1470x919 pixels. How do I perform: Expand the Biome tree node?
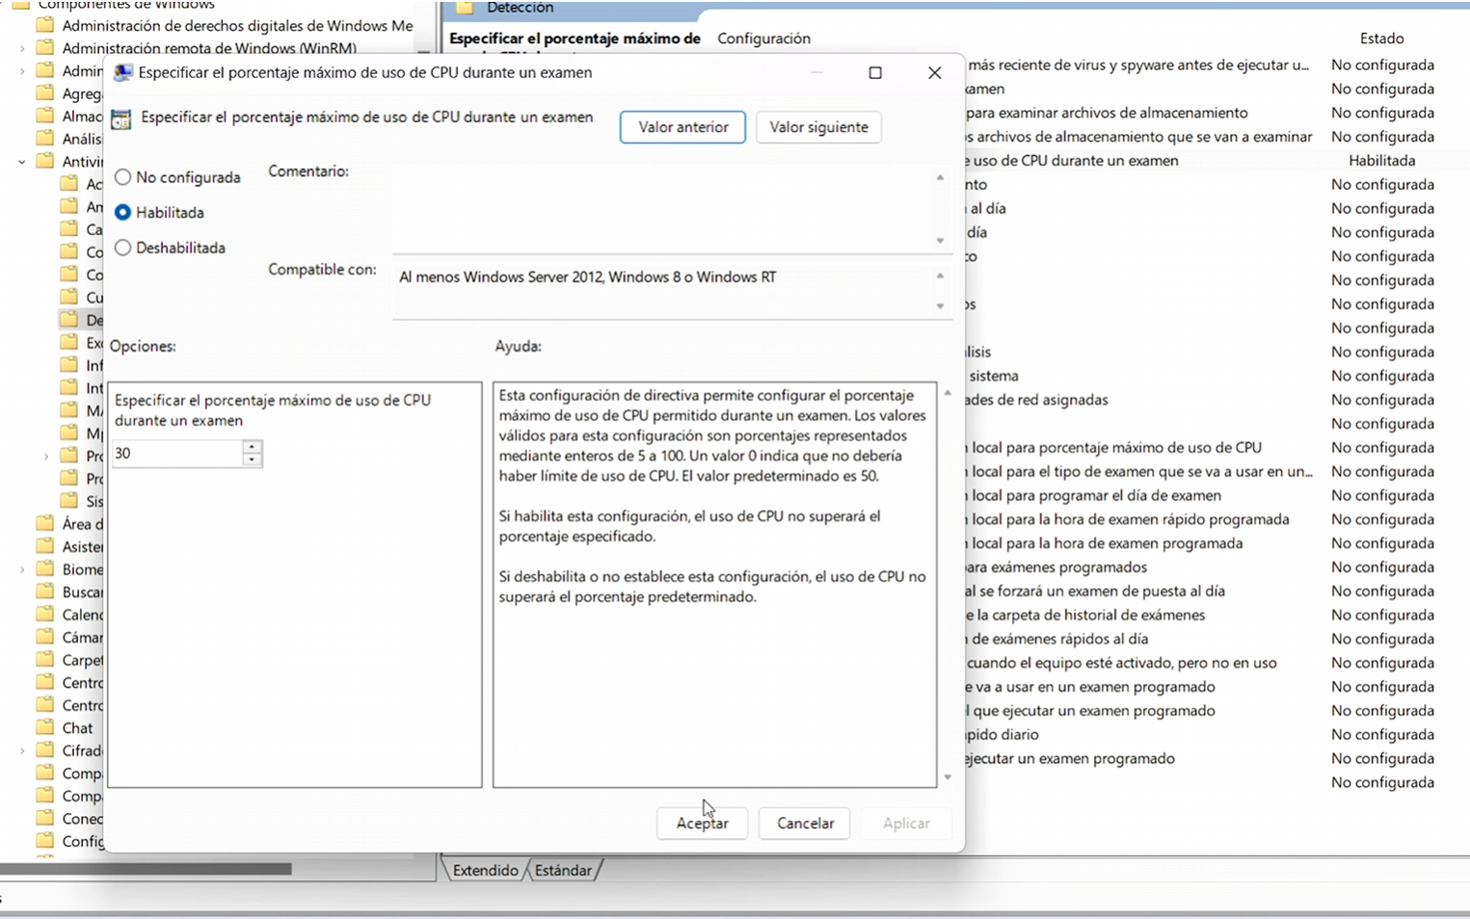pyautogui.click(x=22, y=569)
